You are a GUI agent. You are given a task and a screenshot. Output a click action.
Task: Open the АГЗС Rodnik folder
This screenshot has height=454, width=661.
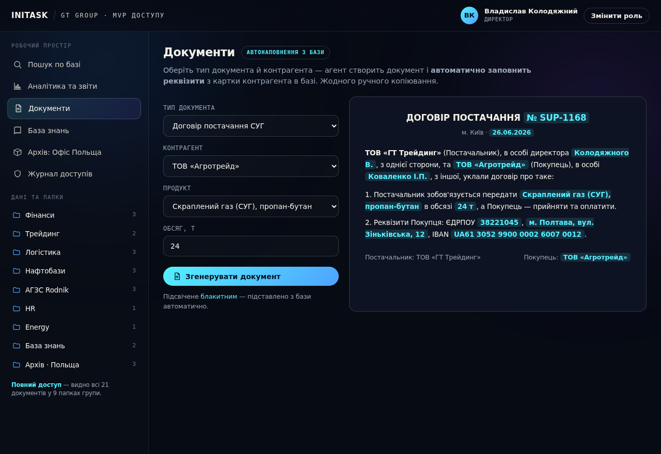pos(74,290)
